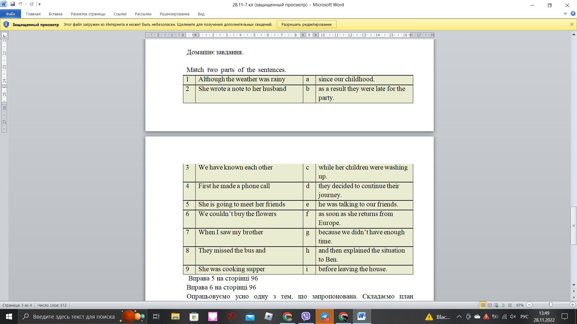Click the text 'Вправа 5 на сторінці 96'
Screen dimensions: 577x324
pos(223,278)
